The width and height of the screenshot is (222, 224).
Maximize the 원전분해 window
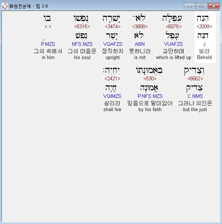tap(201, 6)
